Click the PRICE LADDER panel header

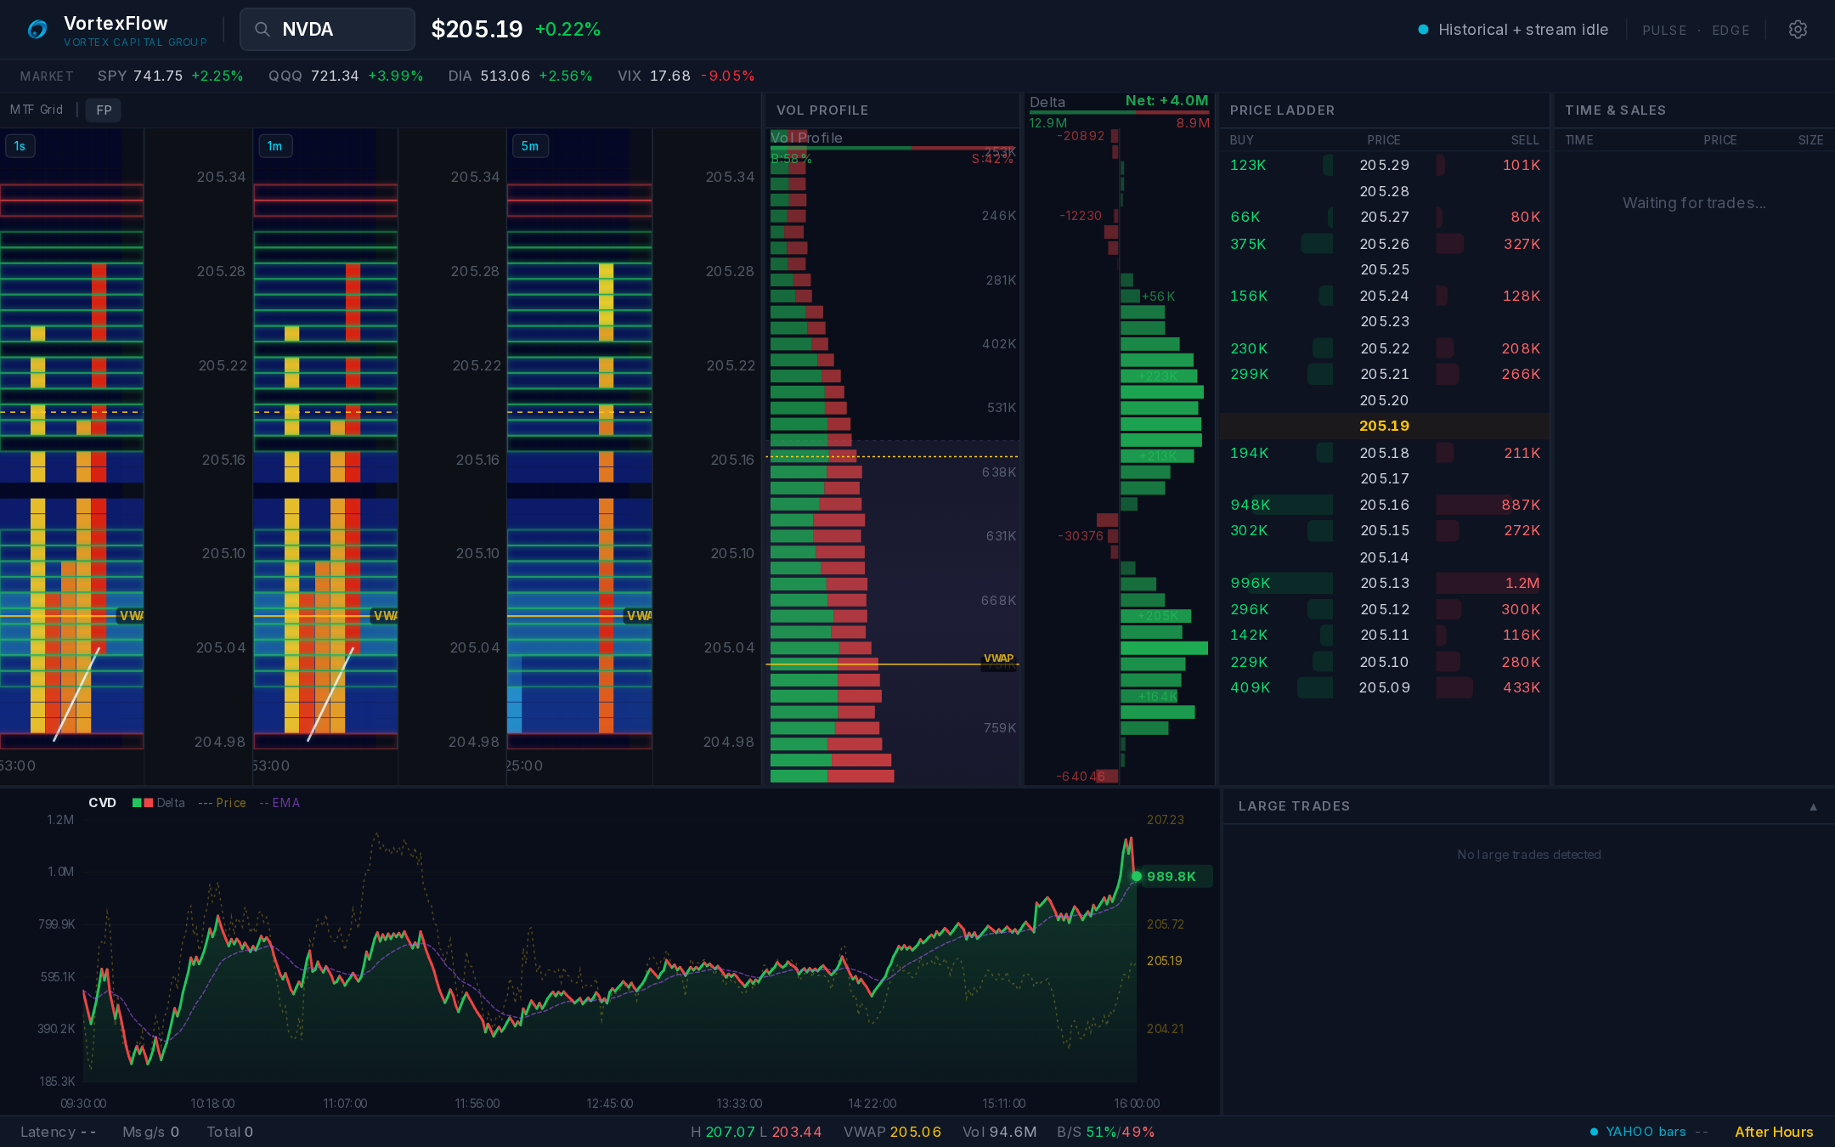(x=1282, y=110)
